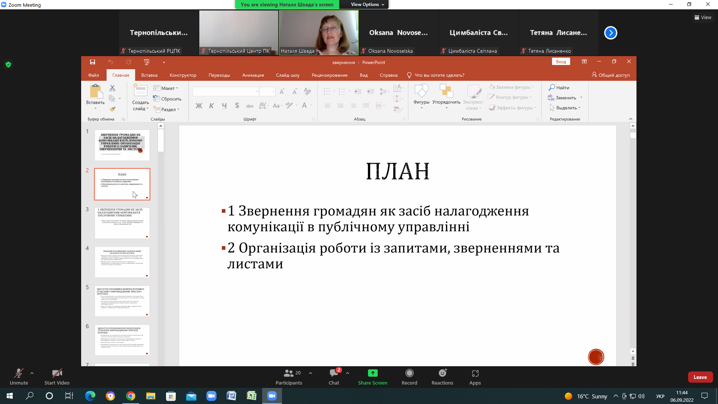
Task: Open text highlight color dropdown
Action: point(296,106)
